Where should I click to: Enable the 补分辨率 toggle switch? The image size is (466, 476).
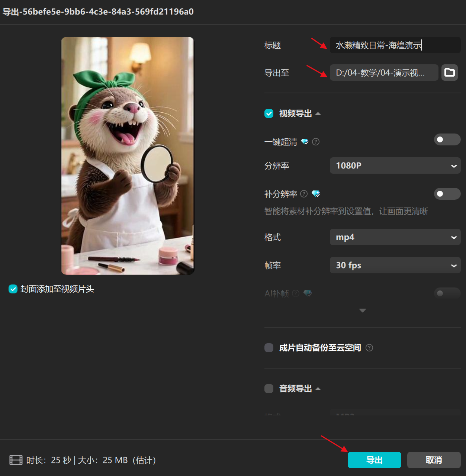(x=447, y=194)
